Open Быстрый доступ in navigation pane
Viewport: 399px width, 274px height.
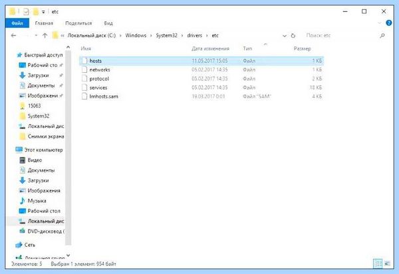43,55
